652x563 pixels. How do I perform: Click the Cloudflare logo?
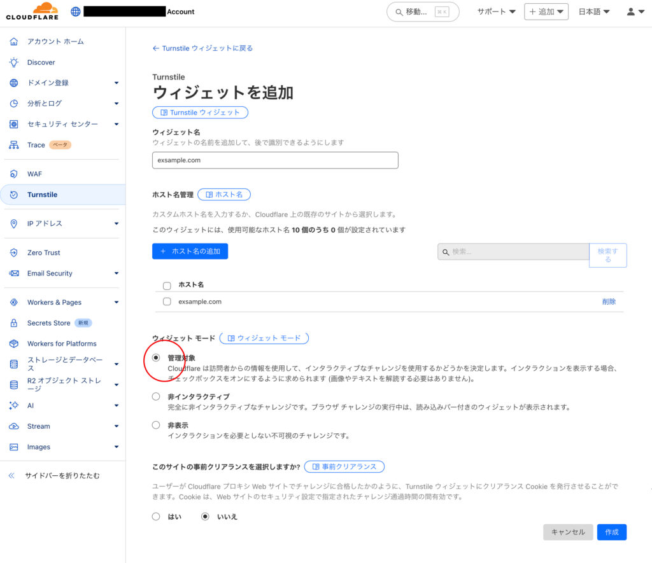click(x=32, y=11)
